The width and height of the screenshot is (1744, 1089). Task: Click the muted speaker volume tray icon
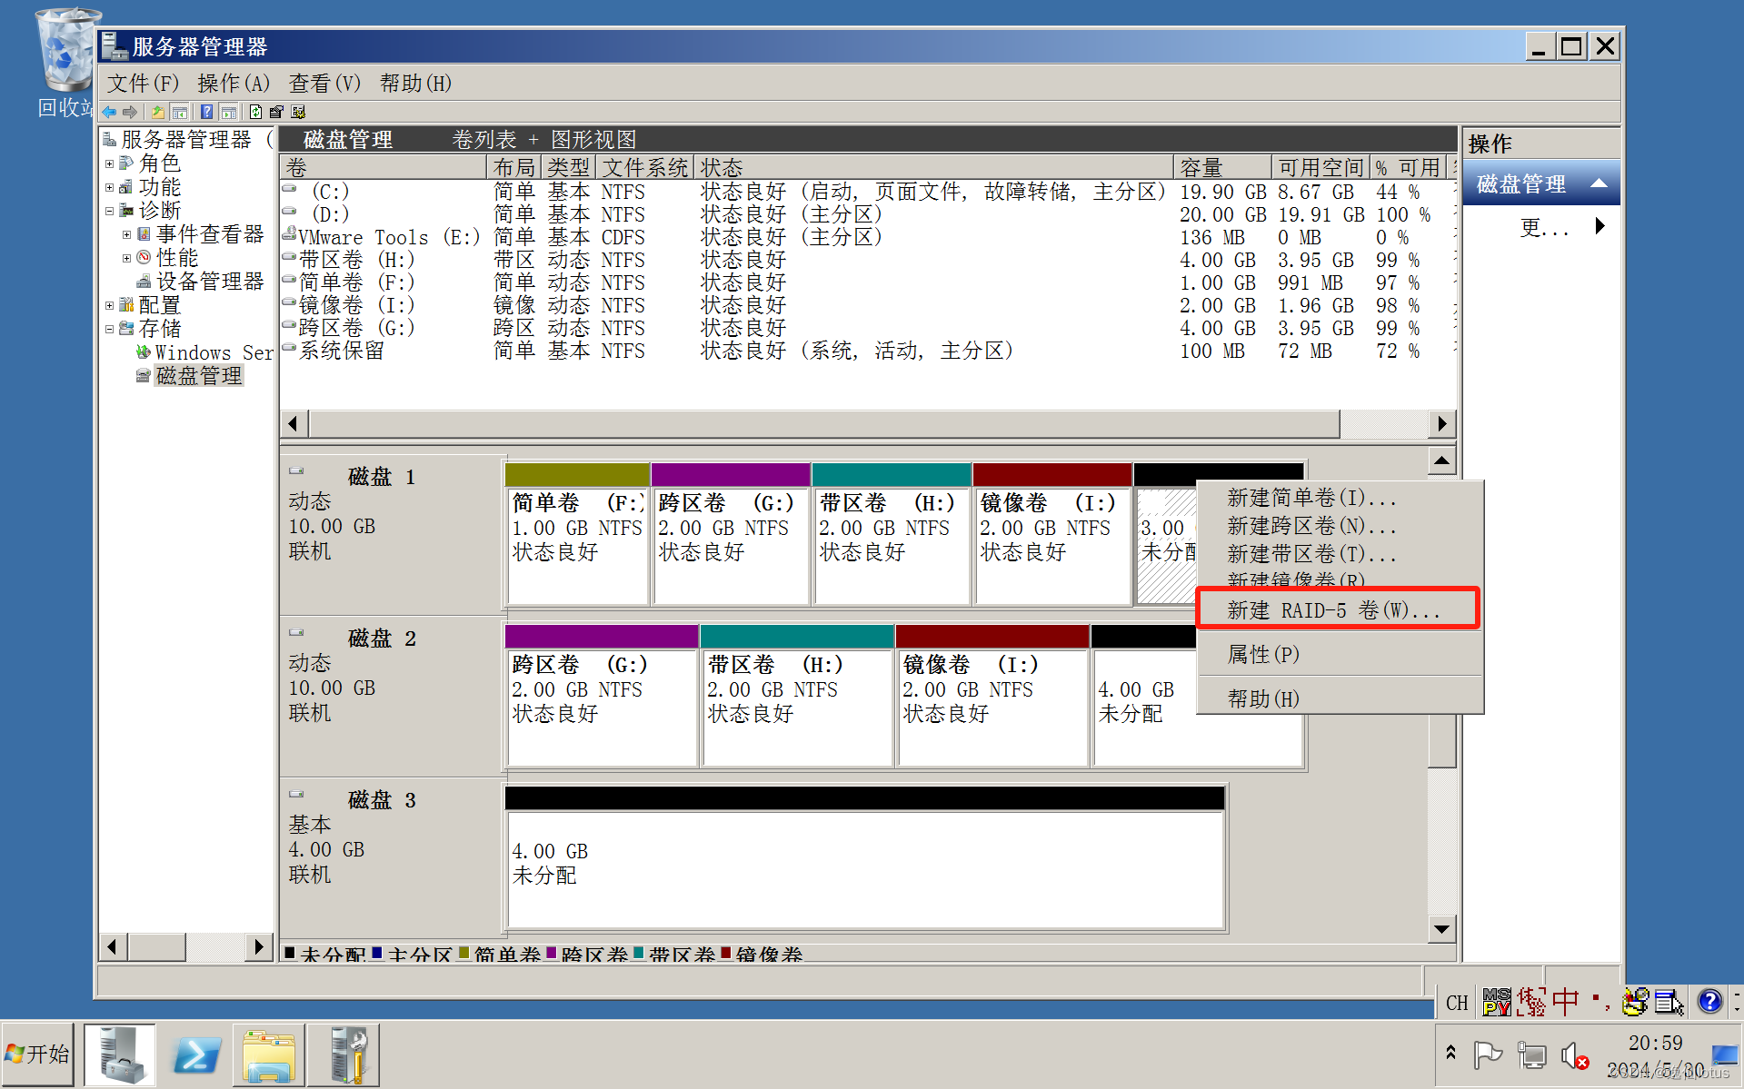(x=1575, y=1055)
